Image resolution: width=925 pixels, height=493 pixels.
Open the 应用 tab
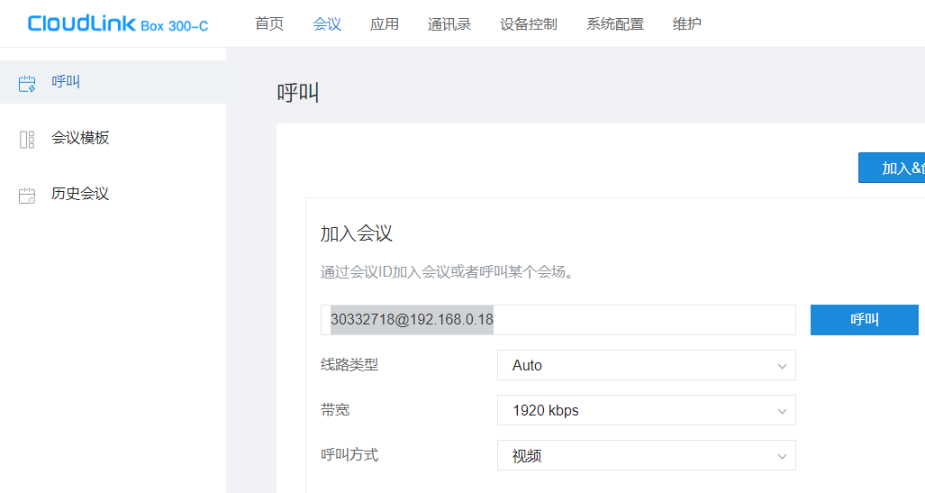385,24
